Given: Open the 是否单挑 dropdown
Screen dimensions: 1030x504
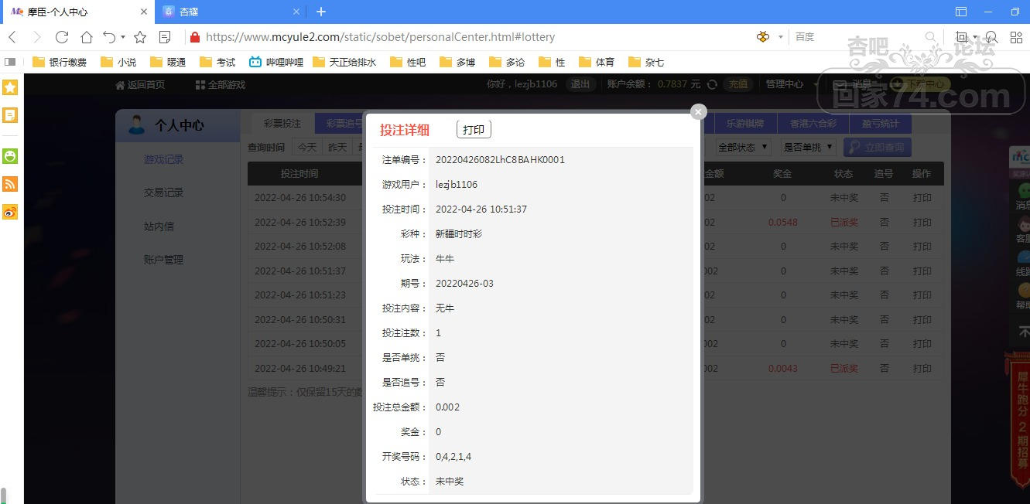Looking at the screenshot, I should 808,147.
